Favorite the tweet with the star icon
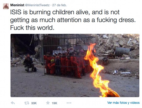The height and width of the screenshot is (108, 142). tap(48, 103)
